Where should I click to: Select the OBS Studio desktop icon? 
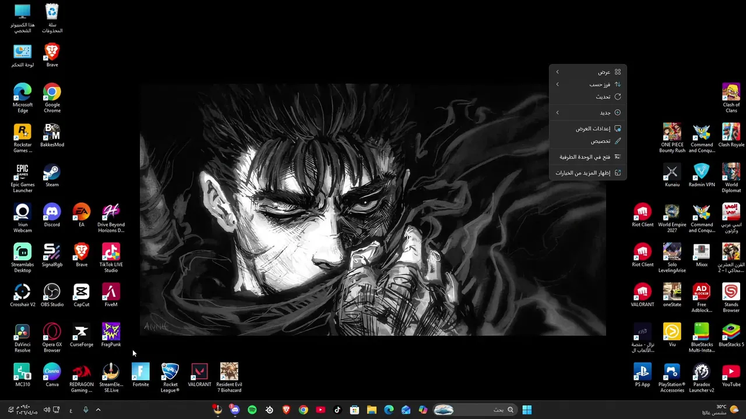coord(52,295)
